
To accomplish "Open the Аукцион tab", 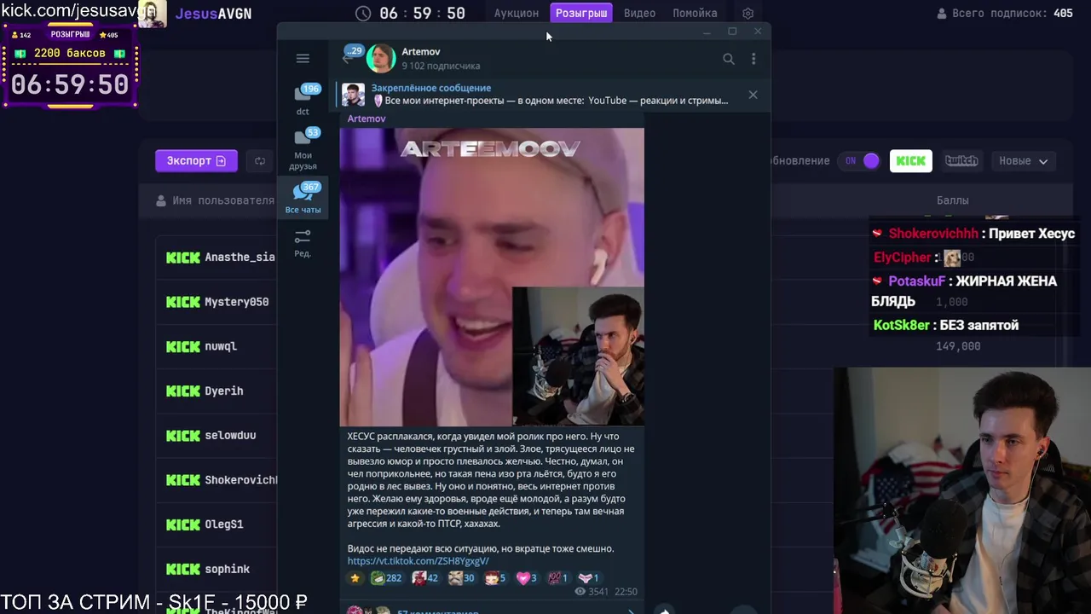I will [x=517, y=13].
